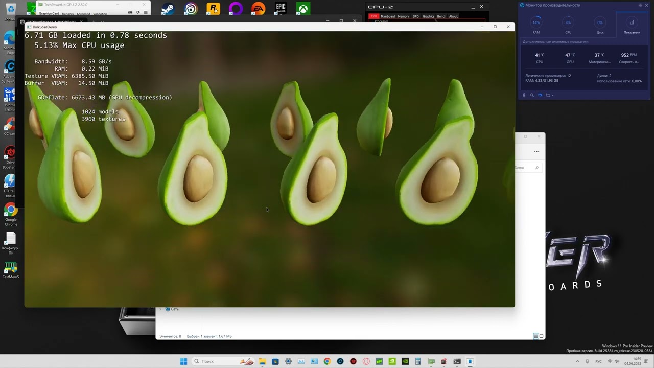Switch Explorer to details view icon
Image resolution: width=654 pixels, height=368 pixels.
tap(535, 336)
